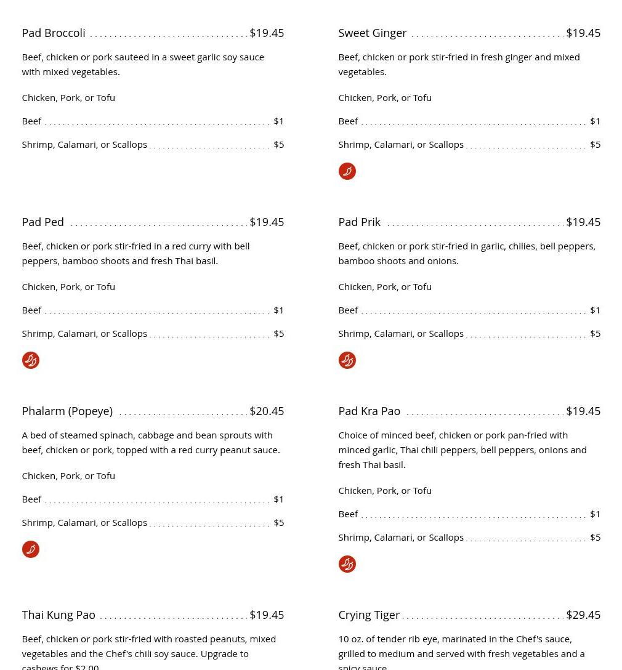The width and height of the screenshot is (622, 670).
Task: Pick Shrimp, Calamari, or Scallops under Pad Ped
Action: [84, 334]
